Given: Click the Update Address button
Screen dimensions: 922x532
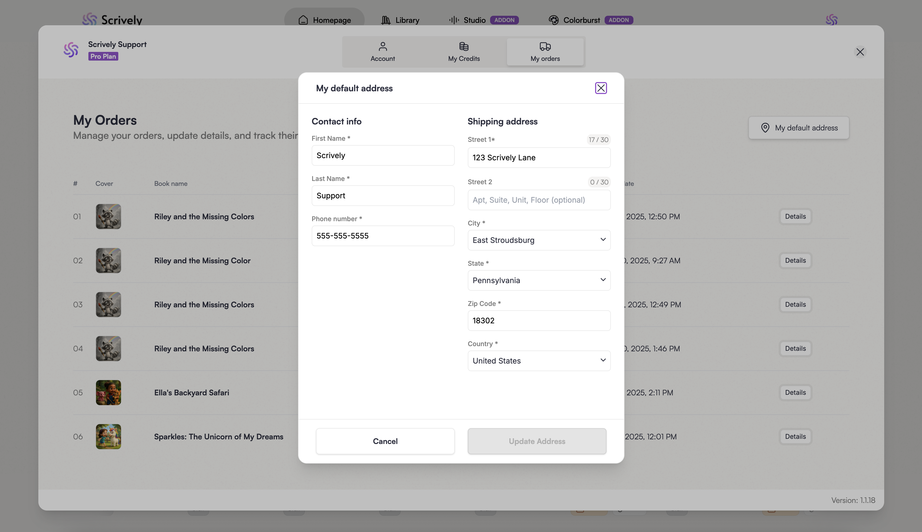Looking at the screenshot, I should pos(537,441).
